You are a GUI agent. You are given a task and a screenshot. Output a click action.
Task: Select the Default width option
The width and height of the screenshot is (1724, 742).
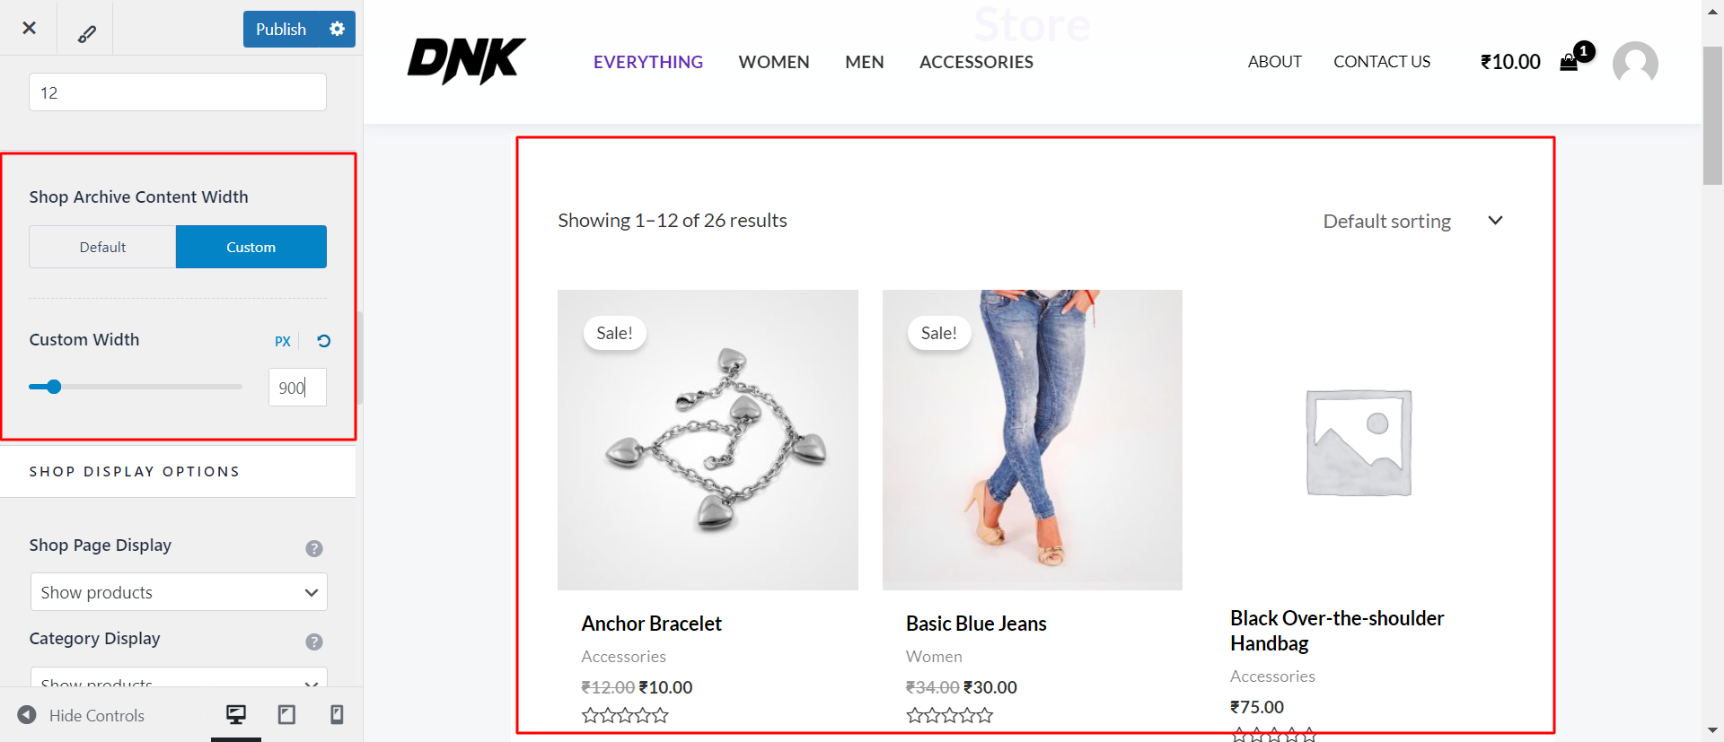[x=101, y=246]
